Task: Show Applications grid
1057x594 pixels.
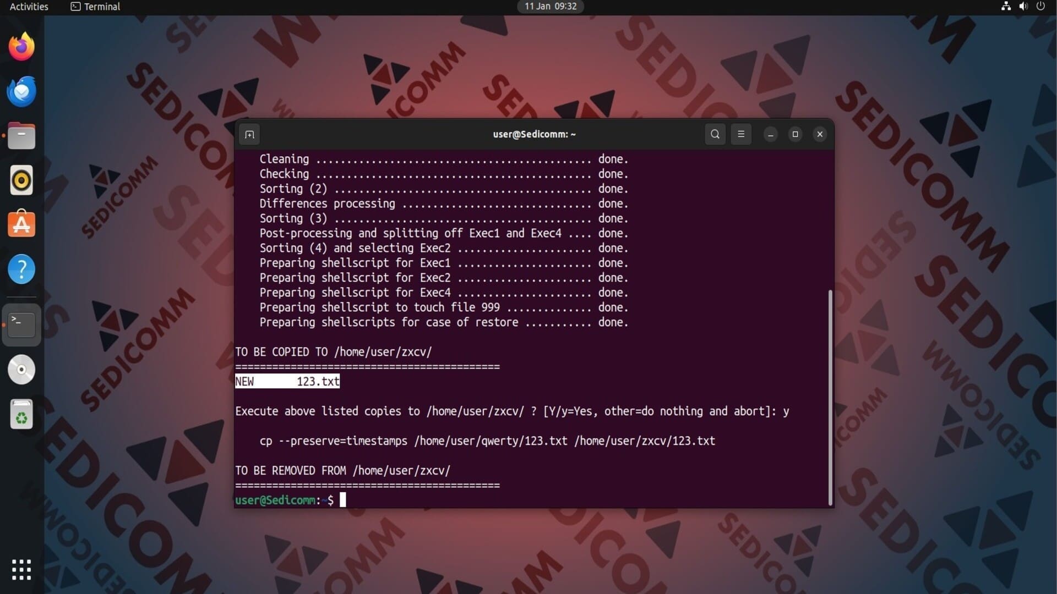Action: (x=21, y=570)
